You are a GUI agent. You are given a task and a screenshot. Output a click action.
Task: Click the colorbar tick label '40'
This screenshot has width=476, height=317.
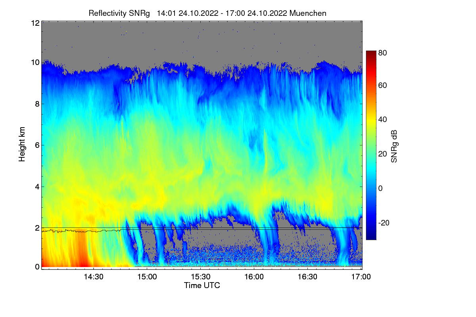tap(382, 120)
